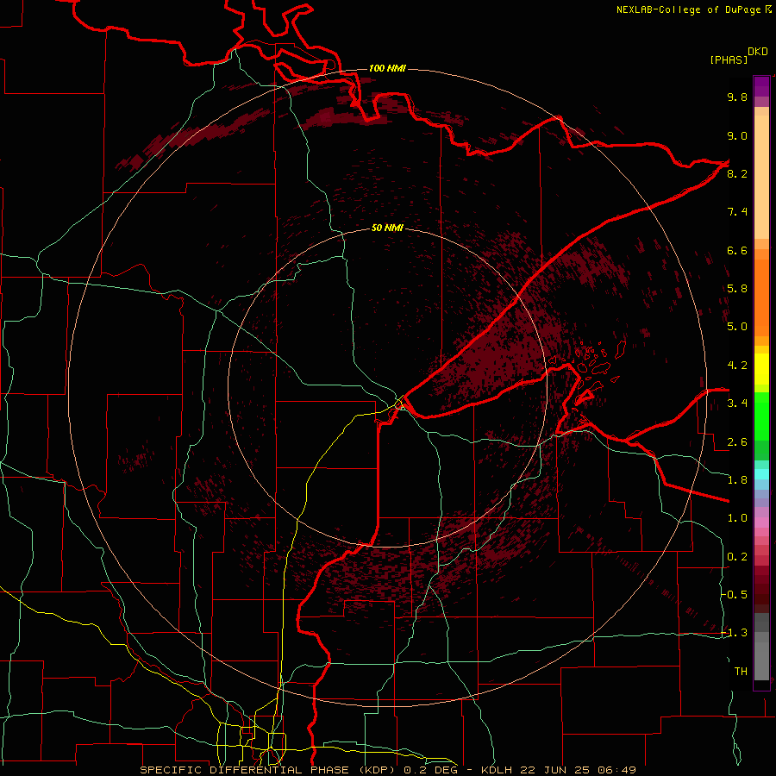Click the 9.0 scale value

tap(737, 135)
